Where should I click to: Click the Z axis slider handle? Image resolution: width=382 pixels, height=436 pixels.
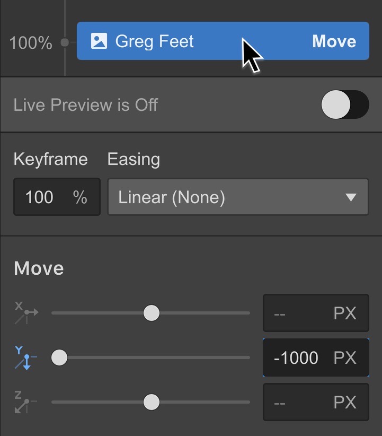(x=152, y=402)
